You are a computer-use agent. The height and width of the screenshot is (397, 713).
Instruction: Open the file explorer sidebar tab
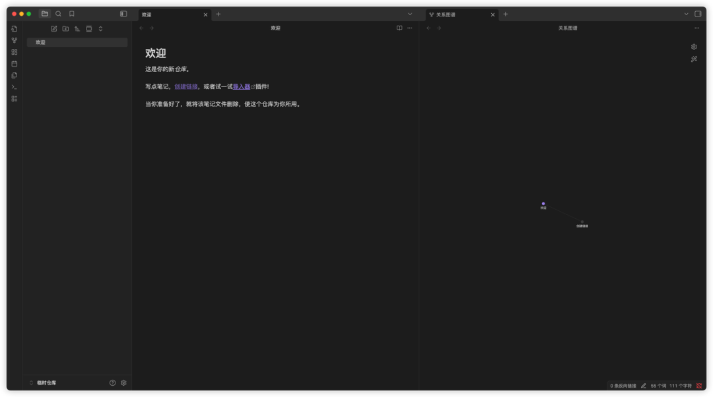(45, 14)
